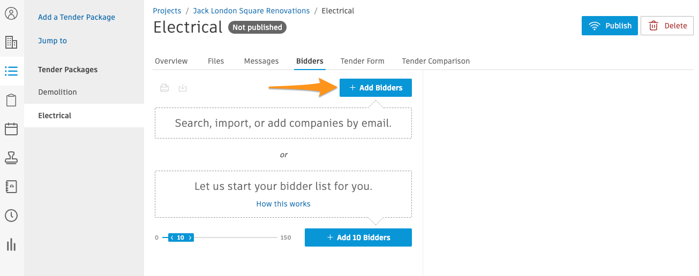Open the bar chart reports icon

pos(11,244)
